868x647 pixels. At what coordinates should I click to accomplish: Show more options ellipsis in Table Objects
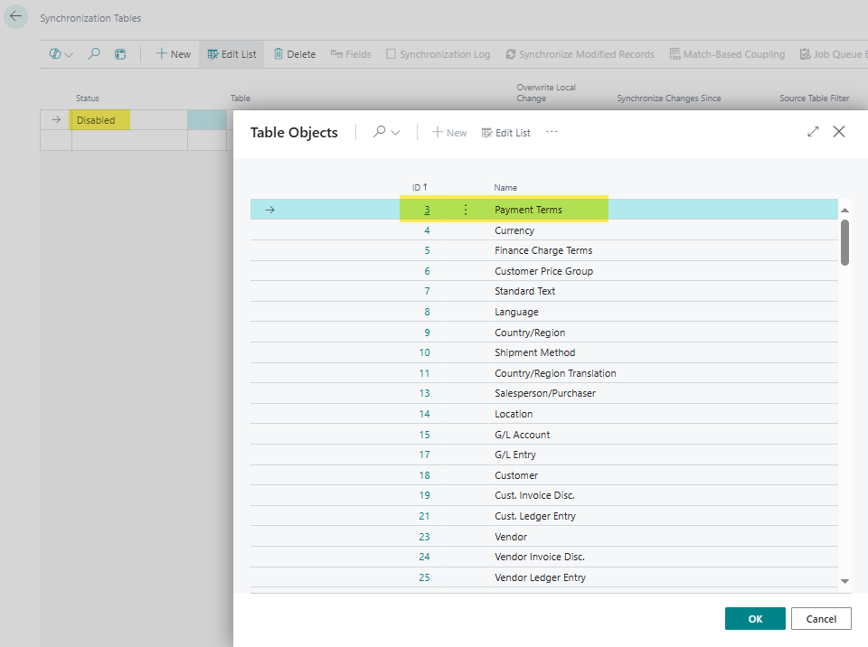click(552, 132)
